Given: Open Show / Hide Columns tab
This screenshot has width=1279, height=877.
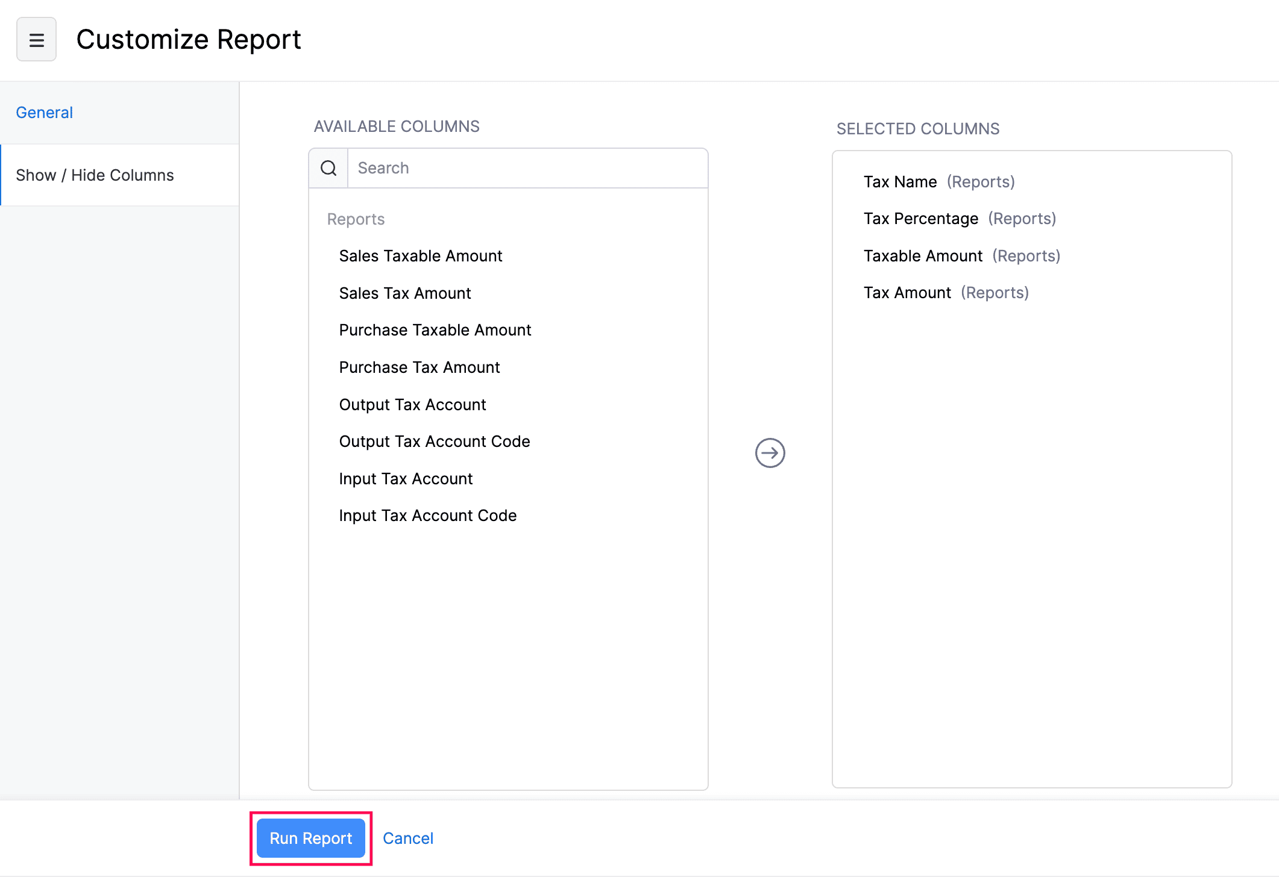Looking at the screenshot, I should pyautogui.click(x=95, y=175).
